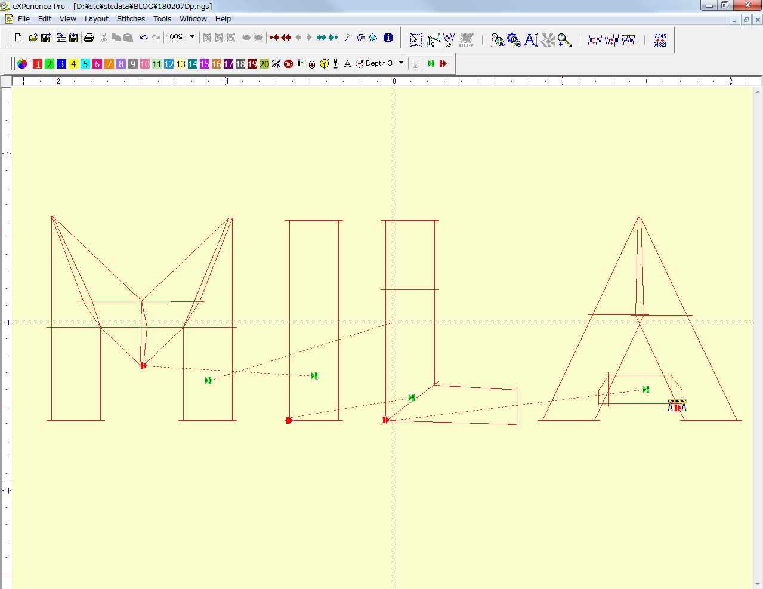The image size is (763, 589).
Task: Insert a Stop command icon
Action: pos(289,64)
